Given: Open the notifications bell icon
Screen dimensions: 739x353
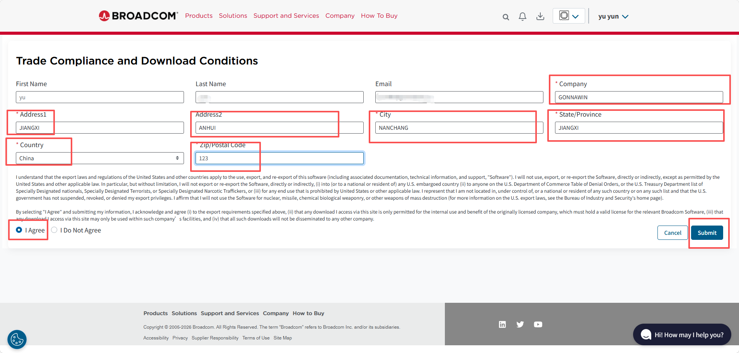Looking at the screenshot, I should (x=523, y=17).
